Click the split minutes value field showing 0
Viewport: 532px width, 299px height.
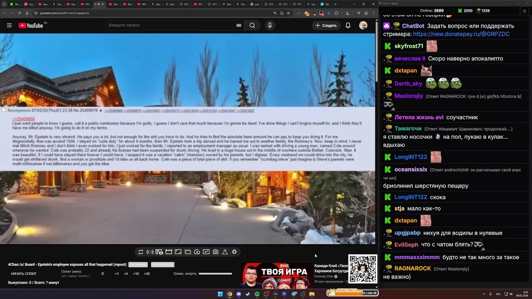103,274
